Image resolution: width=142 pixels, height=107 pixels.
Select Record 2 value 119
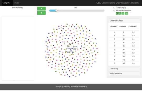pyautogui.click(x=124, y=60)
